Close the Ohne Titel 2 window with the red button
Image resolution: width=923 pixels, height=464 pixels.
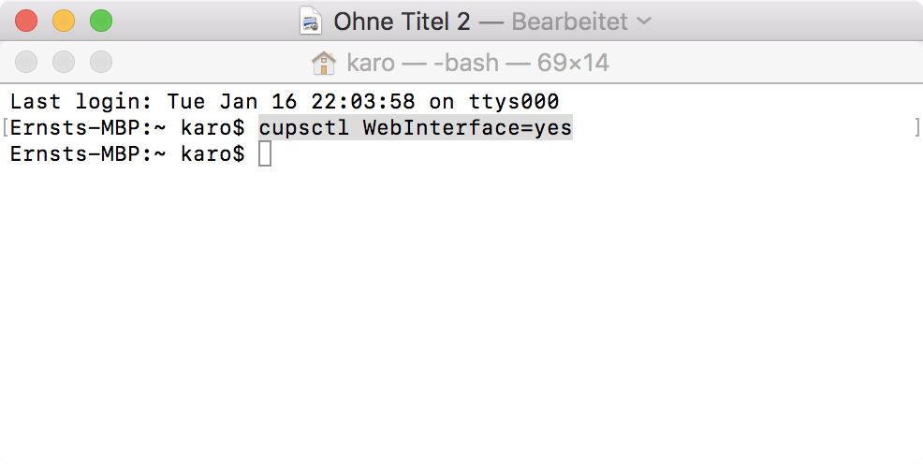(26, 22)
